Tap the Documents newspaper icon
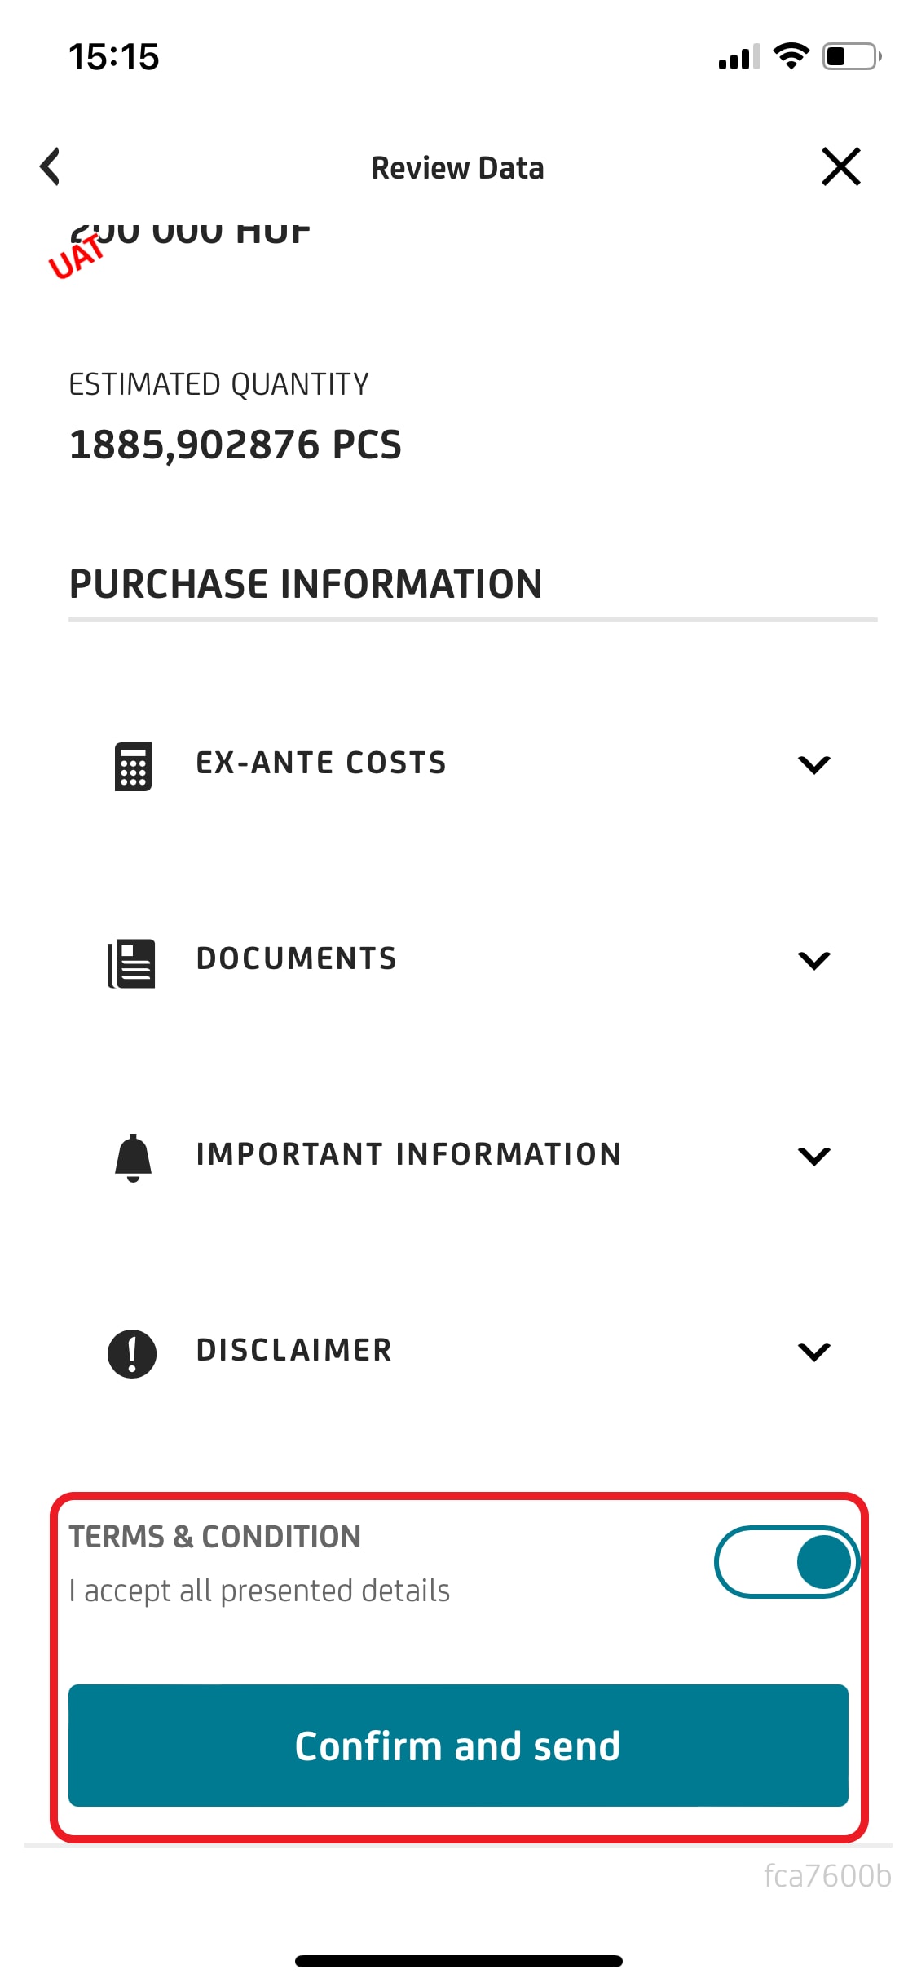The image size is (917, 1987). point(132,963)
